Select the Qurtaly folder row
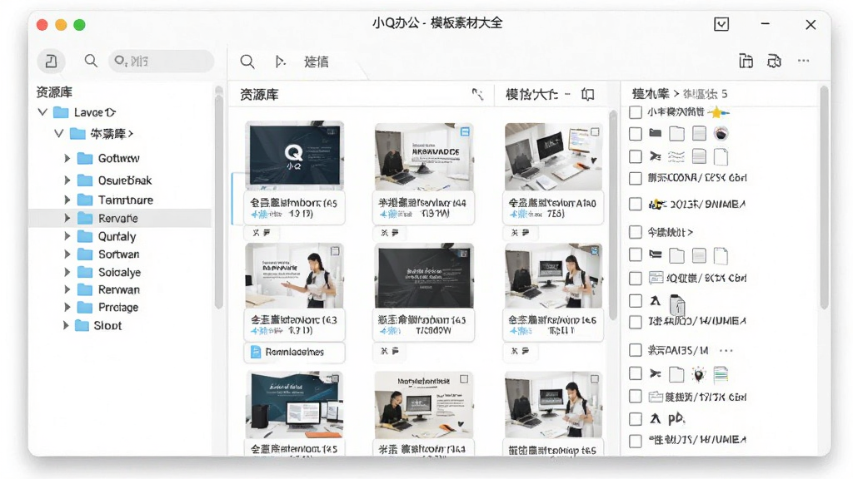Image resolution: width=853 pixels, height=479 pixels. point(120,236)
